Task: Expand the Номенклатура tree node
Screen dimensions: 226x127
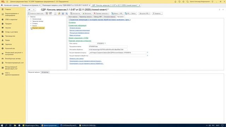Action: (31, 19)
